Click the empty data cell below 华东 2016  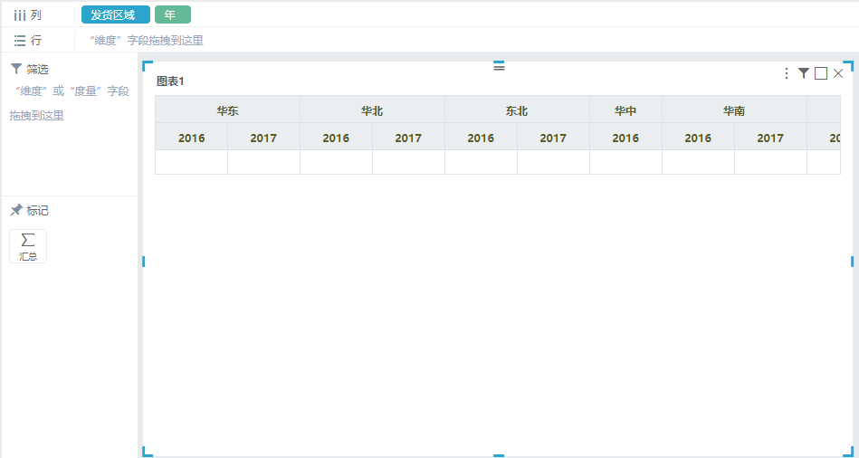[x=191, y=162]
